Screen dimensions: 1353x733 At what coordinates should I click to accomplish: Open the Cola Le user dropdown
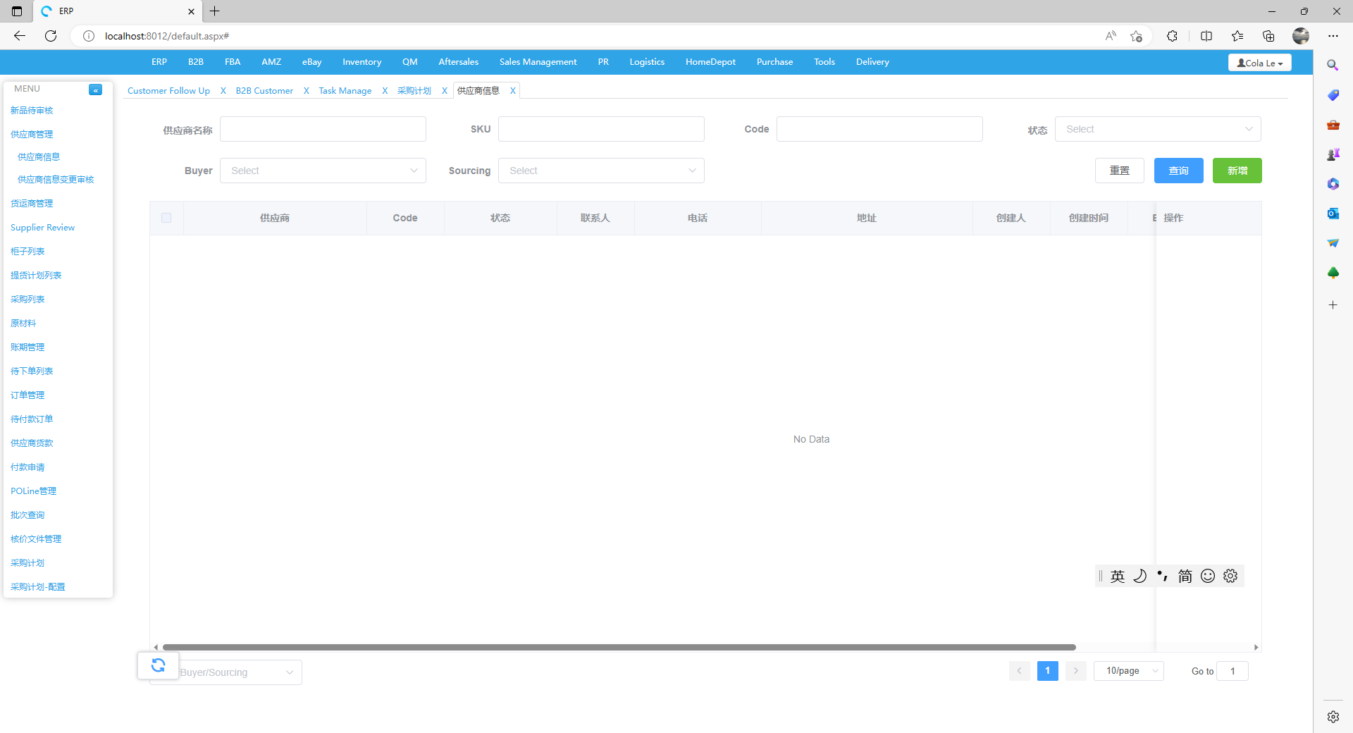pyautogui.click(x=1260, y=63)
